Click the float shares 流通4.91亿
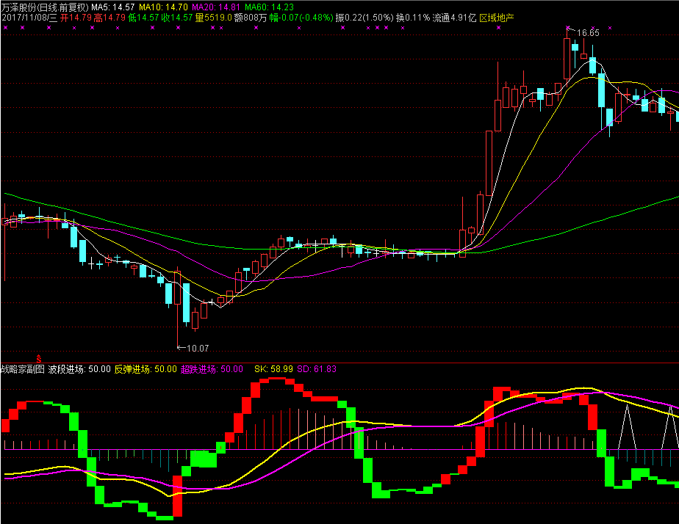Screen dimensions: 679x524 (x=454, y=18)
